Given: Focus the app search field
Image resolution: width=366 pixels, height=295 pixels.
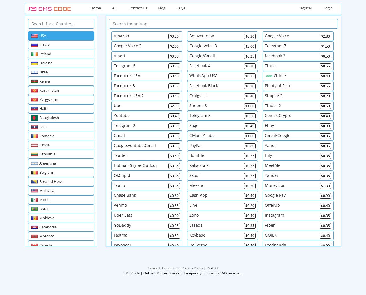Looking at the screenshot, I should coord(223,24).
